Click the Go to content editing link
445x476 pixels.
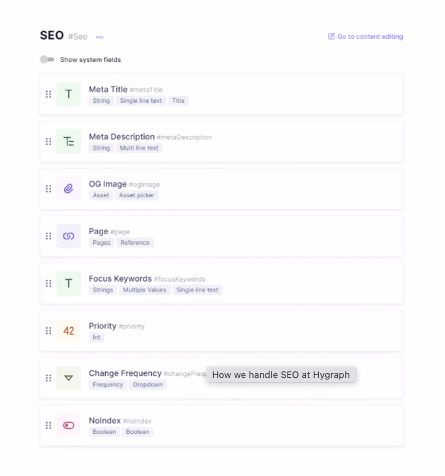[365, 36]
